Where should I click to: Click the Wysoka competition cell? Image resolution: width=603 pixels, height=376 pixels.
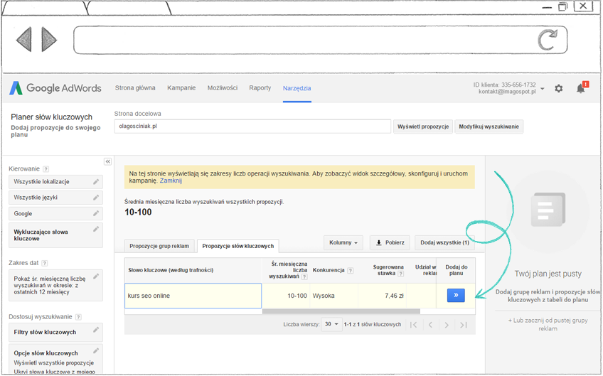333,296
